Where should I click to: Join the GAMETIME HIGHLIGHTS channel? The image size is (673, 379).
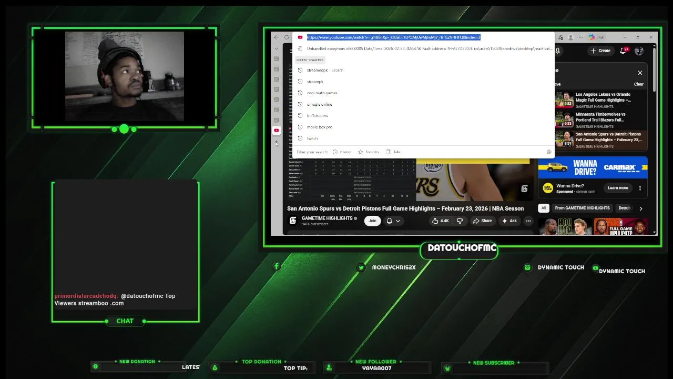(372, 221)
